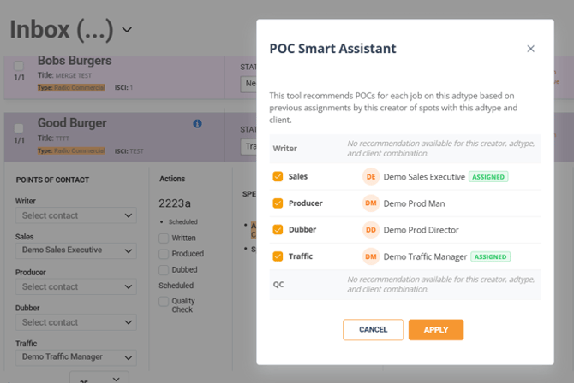Toggle the Traffic recommendation checkbox

click(x=278, y=256)
